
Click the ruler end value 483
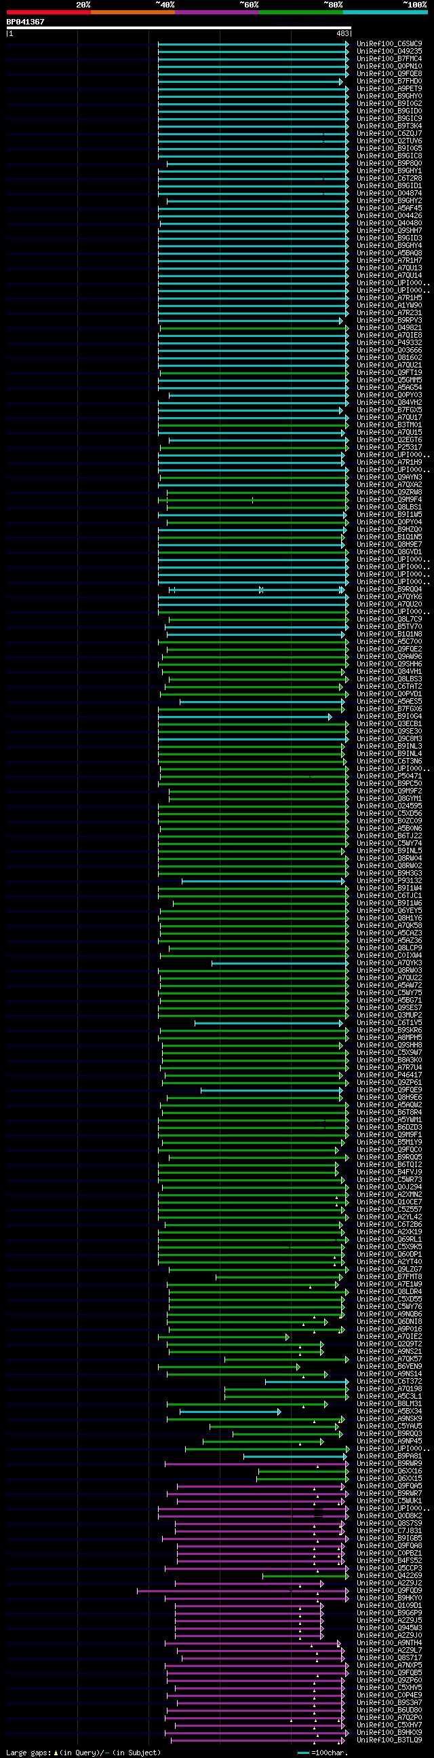pyautogui.click(x=342, y=33)
